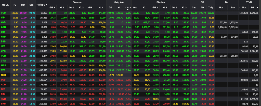
Task: Click VPB foreign sell value 2,614,10
Action: pos(254,51)
